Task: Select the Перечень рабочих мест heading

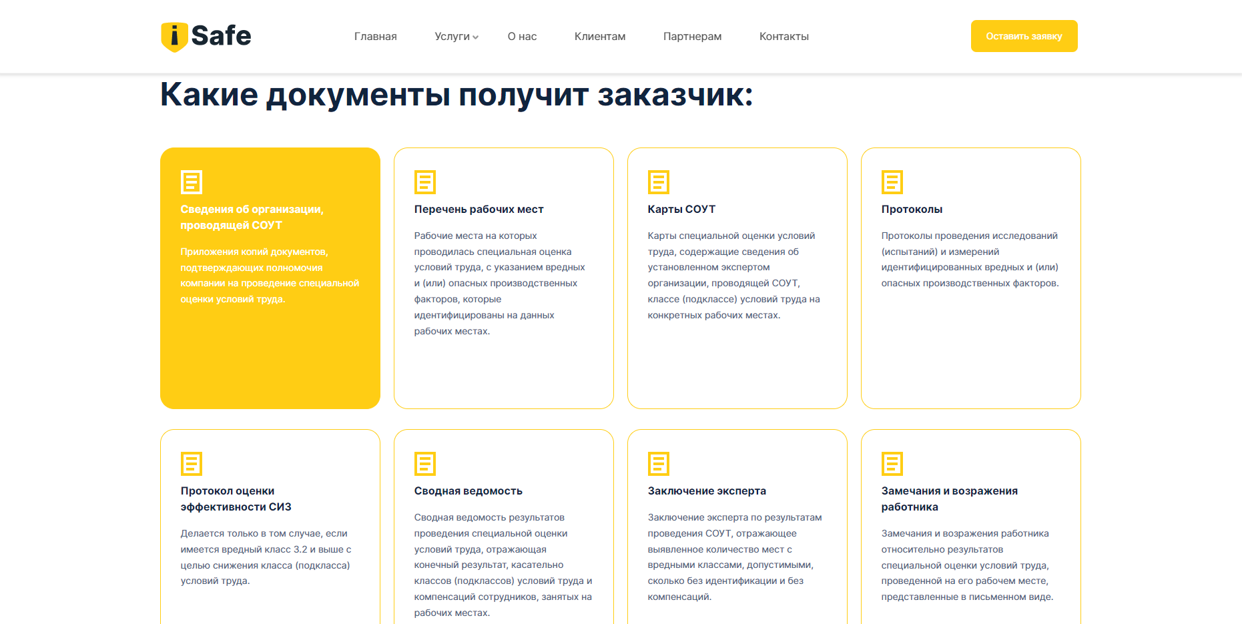Action: tap(479, 210)
